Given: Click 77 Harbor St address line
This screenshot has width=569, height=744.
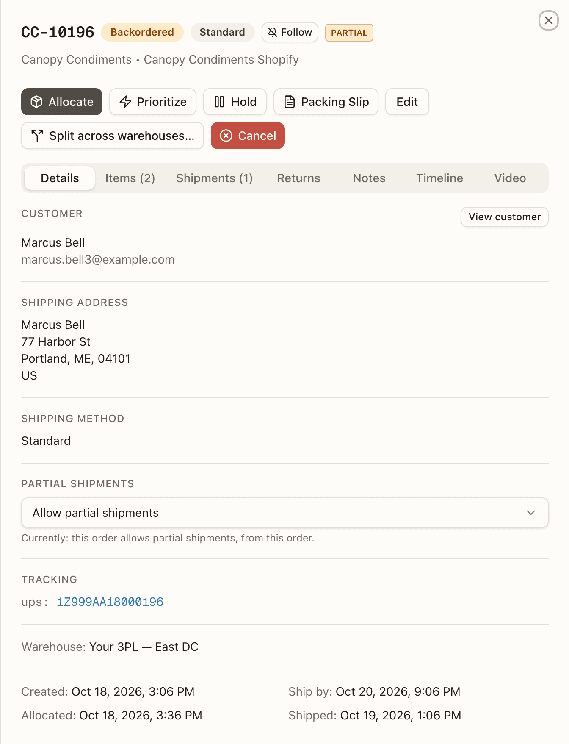Looking at the screenshot, I should [x=56, y=341].
